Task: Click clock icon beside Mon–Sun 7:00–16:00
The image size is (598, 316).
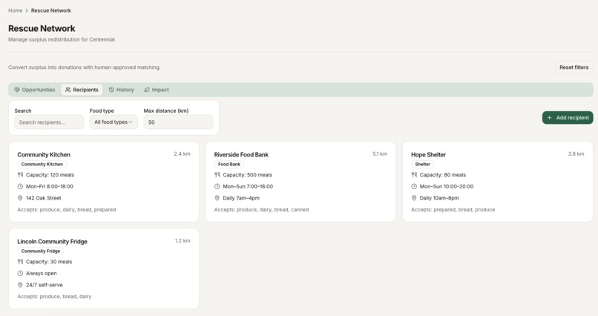Action: tap(217, 186)
